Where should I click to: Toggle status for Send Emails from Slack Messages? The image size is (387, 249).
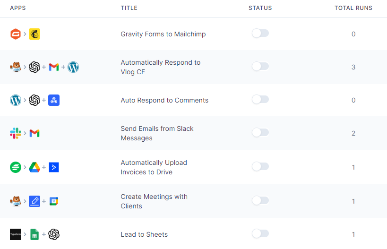pyautogui.click(x=260, y=132)
